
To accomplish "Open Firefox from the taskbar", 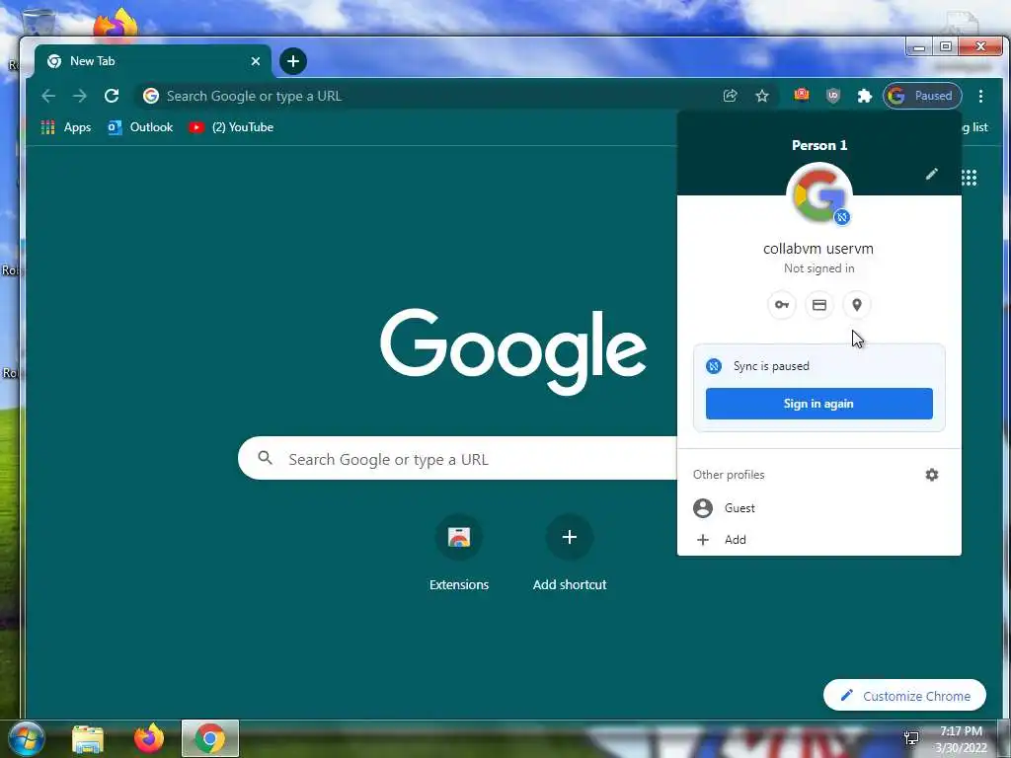I will (x=149, y=738).
